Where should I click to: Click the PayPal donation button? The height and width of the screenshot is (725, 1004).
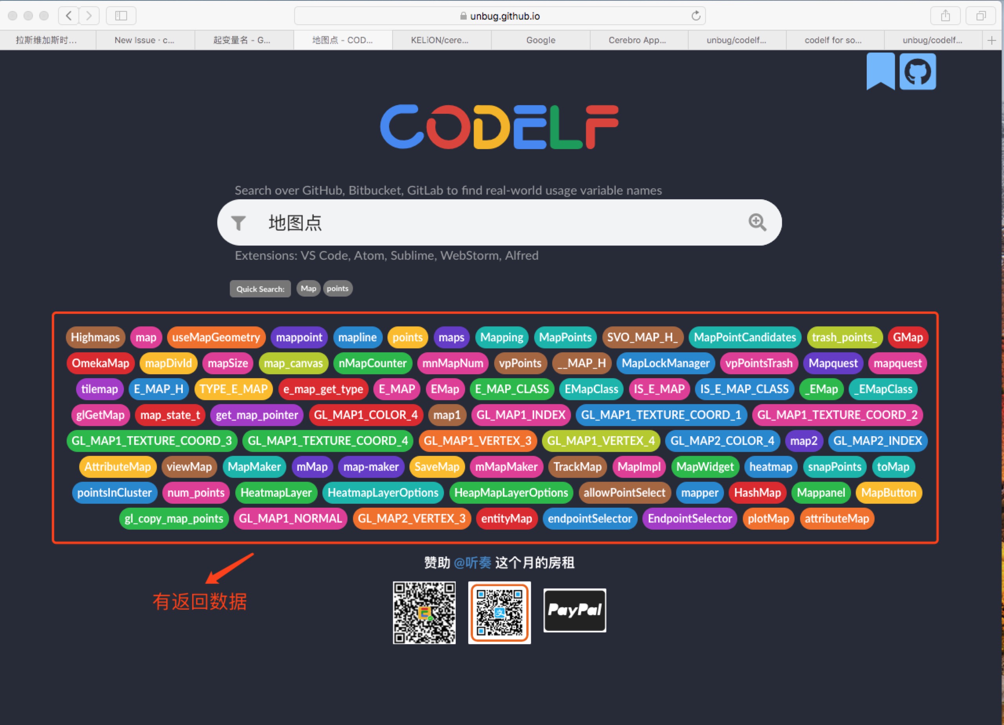(574, 610)
